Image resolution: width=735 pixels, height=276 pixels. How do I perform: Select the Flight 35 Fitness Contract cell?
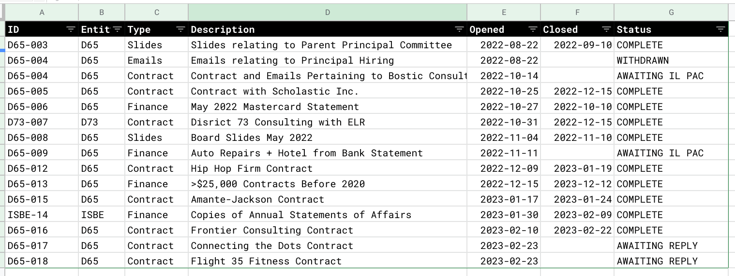tap(328, 261)
